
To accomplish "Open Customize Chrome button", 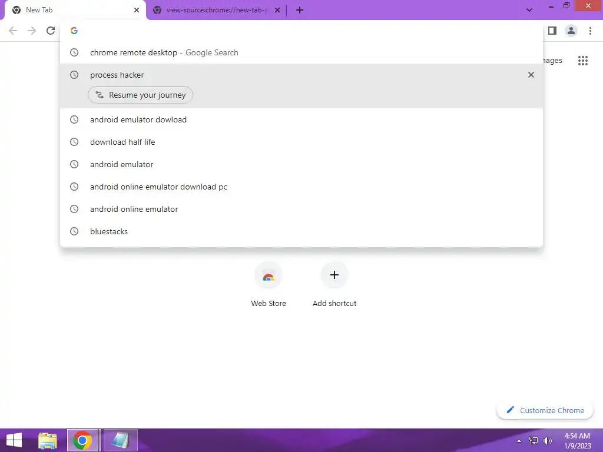I will coord(545,410).
